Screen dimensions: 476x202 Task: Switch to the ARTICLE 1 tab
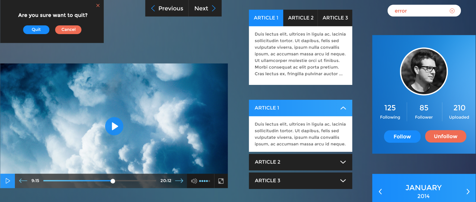tap(266, 18)
